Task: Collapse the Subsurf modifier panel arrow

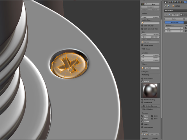Action: coord(166,15)
